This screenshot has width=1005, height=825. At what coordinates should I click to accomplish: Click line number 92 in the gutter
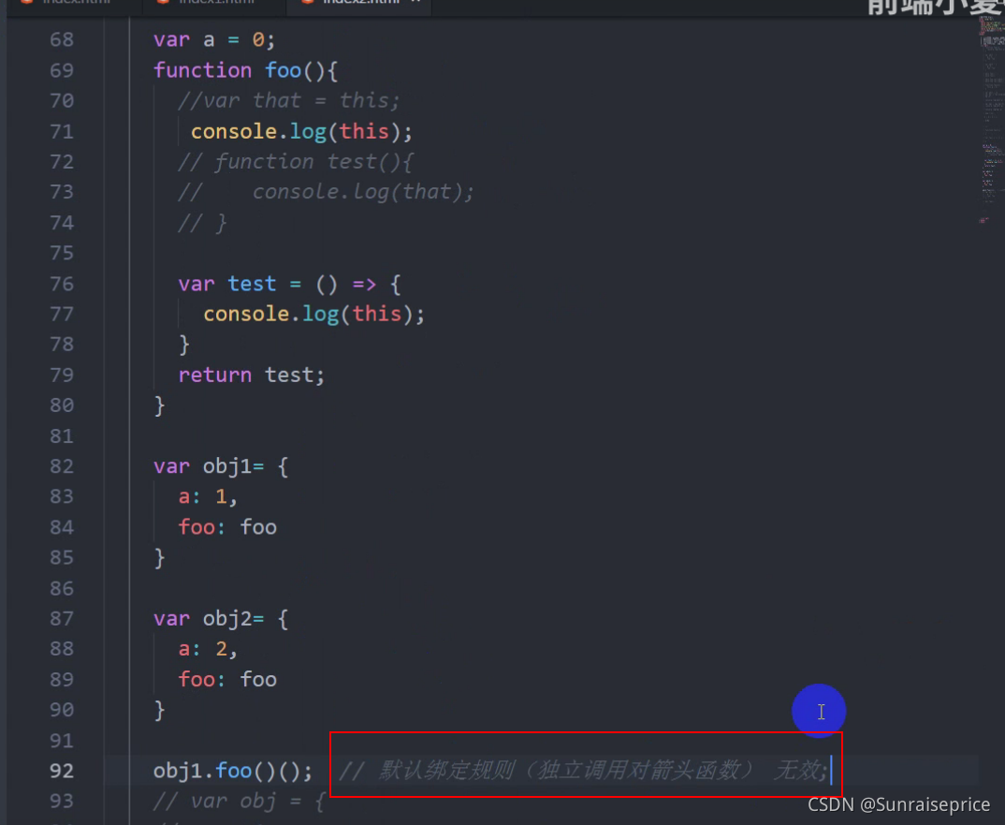[x=62, y=771]
